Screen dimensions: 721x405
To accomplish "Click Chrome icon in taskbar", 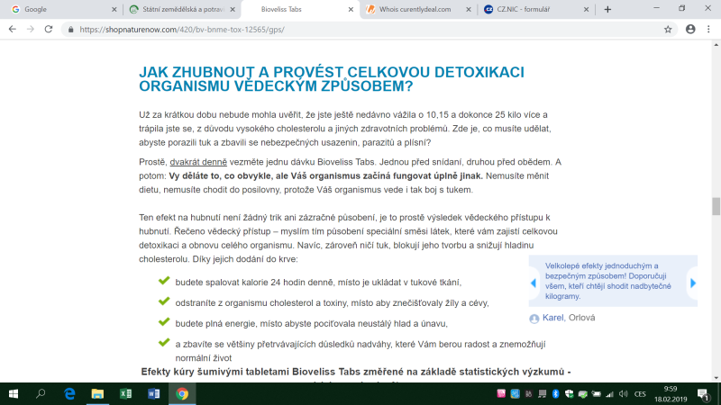I will (182, 394).
